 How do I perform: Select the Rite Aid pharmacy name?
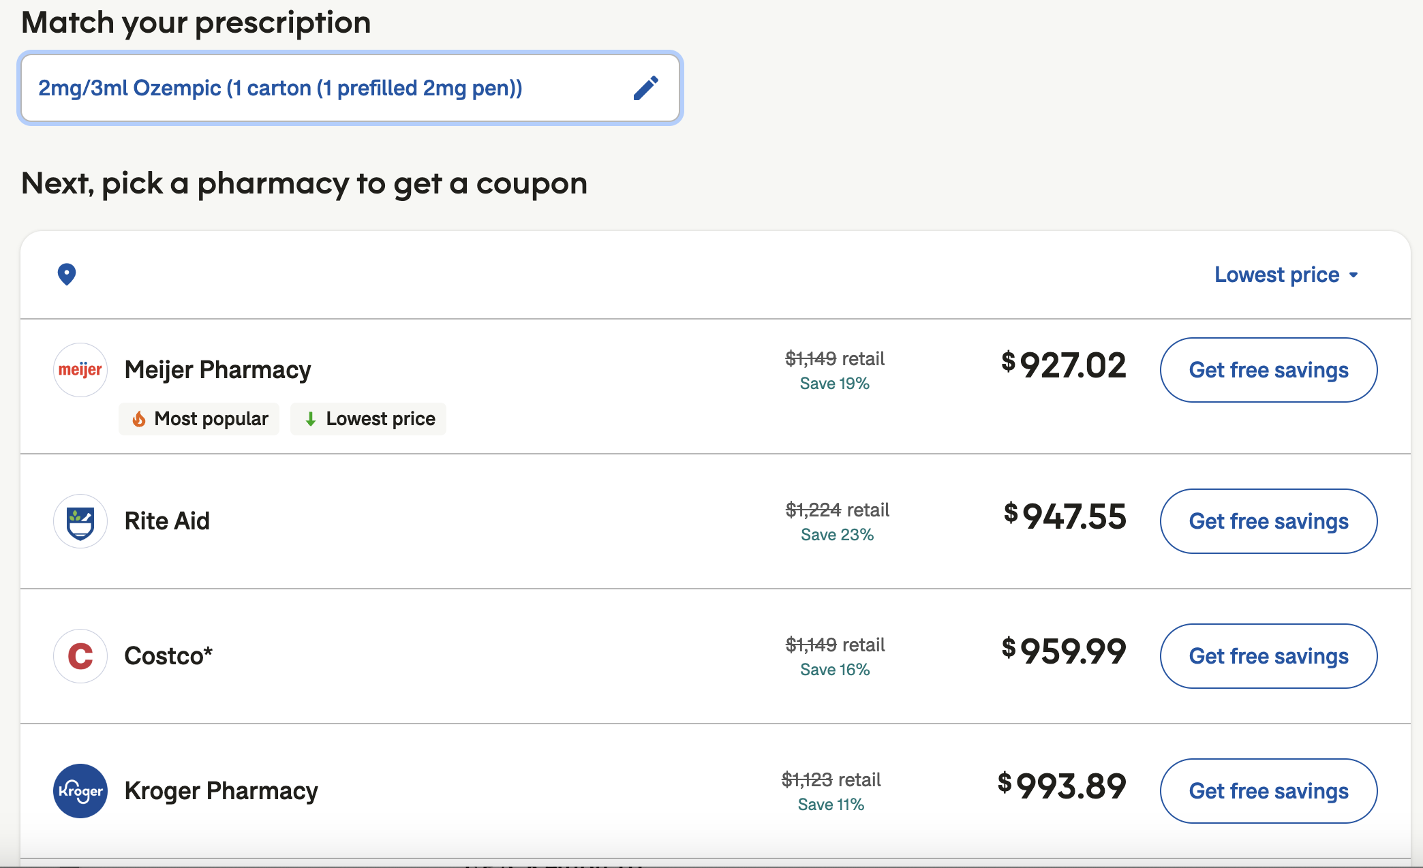(167, 521)
